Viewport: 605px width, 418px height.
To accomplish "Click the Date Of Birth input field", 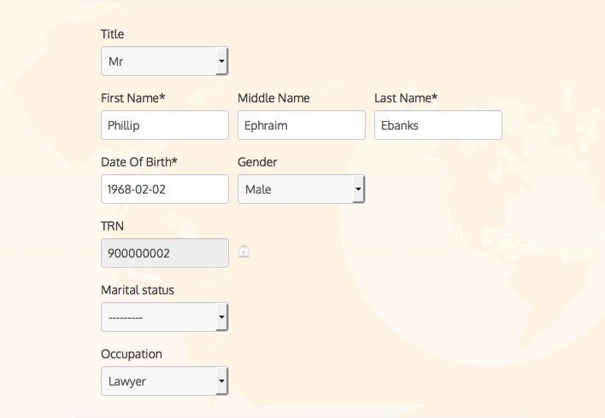I will [164, 189].
